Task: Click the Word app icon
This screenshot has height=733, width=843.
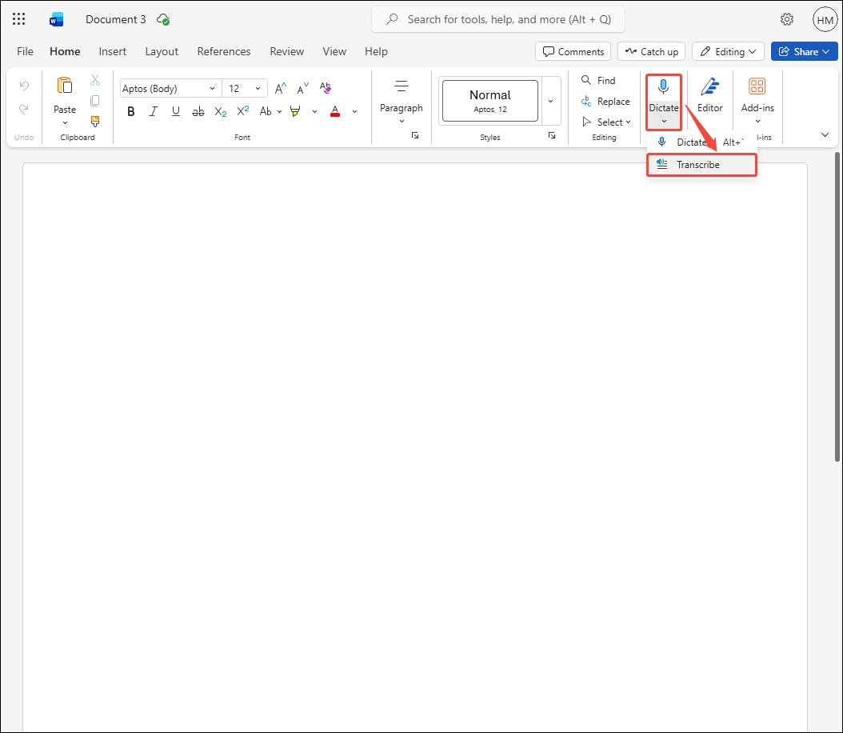Action: click(x=56, y=20)
